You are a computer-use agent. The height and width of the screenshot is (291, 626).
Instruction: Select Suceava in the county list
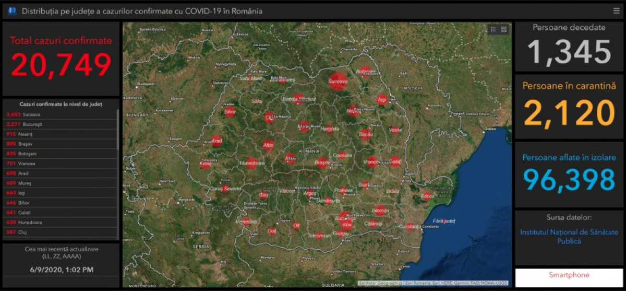tap(31, 114)
